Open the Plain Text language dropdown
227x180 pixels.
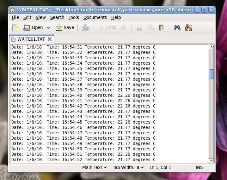point(95,167)
